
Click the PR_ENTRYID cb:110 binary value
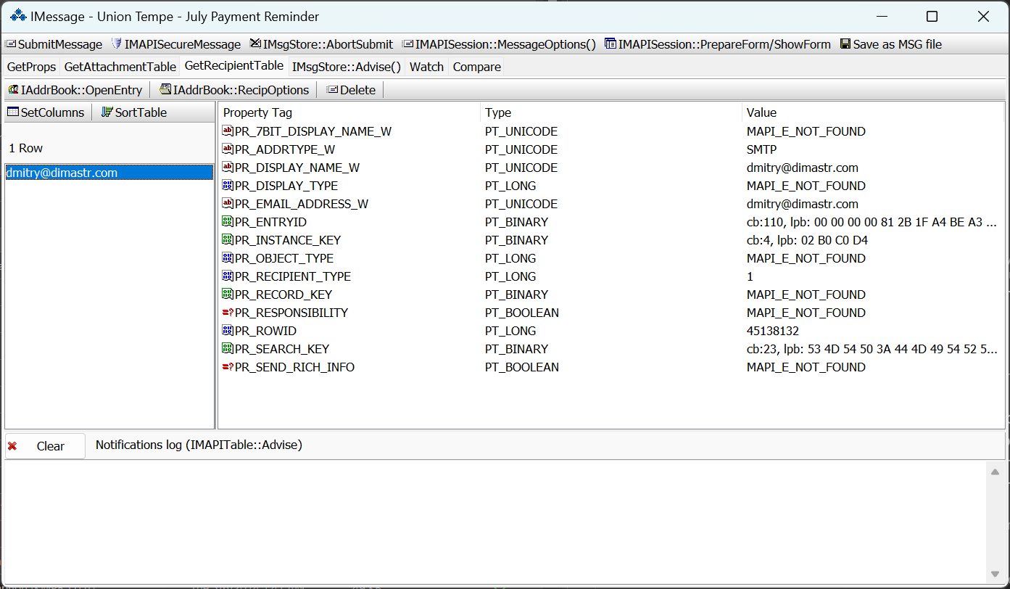point(872,222)
